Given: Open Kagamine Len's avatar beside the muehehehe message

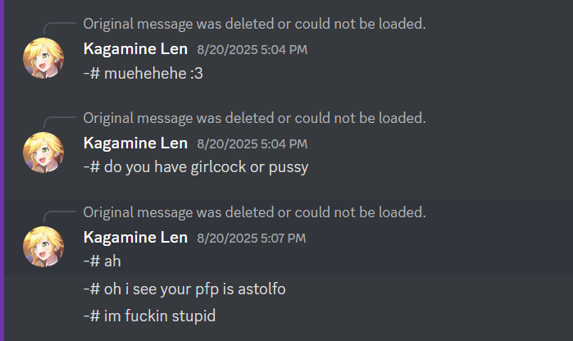Looking at the screenshot, I should coord(43,58).
